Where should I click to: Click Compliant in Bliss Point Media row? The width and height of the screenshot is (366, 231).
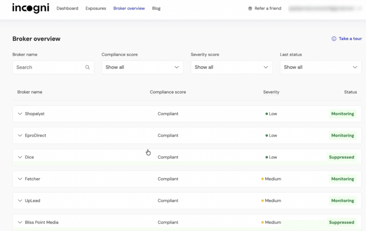pyautogui.click(x=168, y=222)
